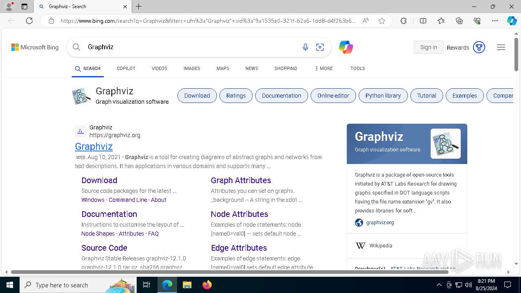This screenshot has width=521, height=293.
Task: Open Wikipedia entry in knowledge panel
Action: (381, 246)
